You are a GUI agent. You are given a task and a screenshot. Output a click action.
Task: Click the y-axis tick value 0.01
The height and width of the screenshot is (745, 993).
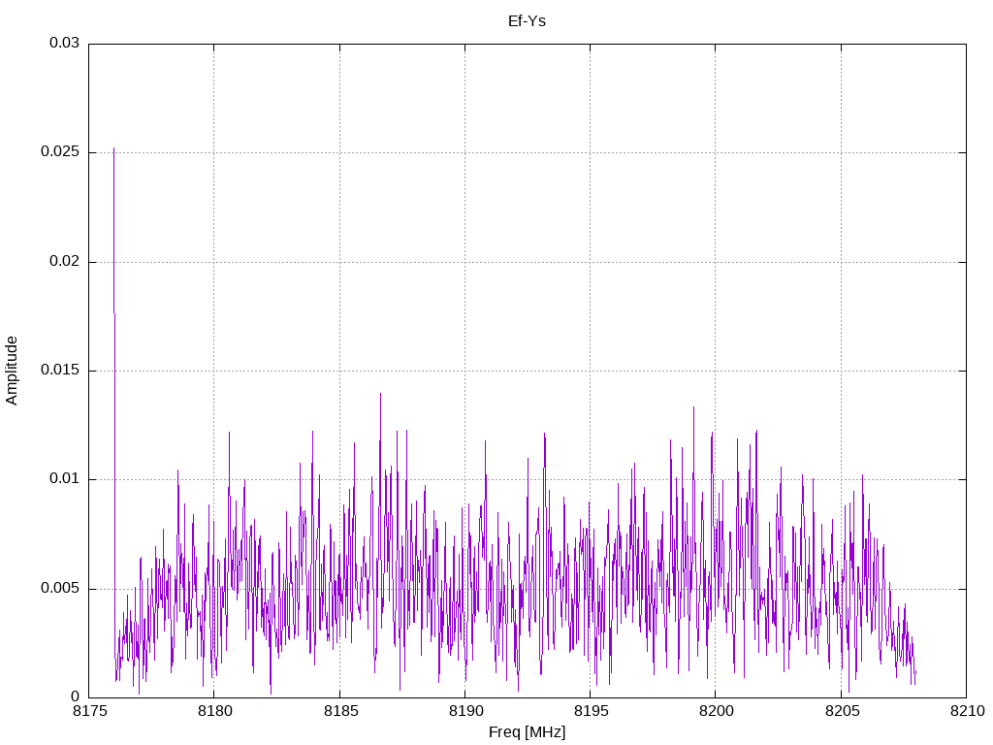(x=65, y=479)
